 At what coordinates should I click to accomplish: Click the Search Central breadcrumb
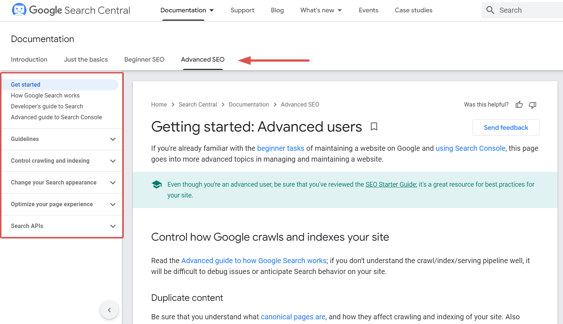[198, 104]
